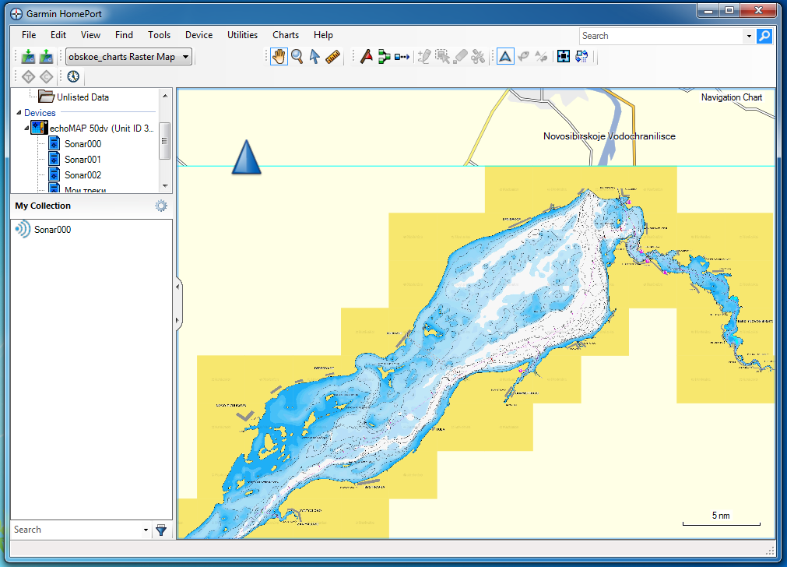
Task: Expand the panel with the right arrow handle
Action: [177, 320]
